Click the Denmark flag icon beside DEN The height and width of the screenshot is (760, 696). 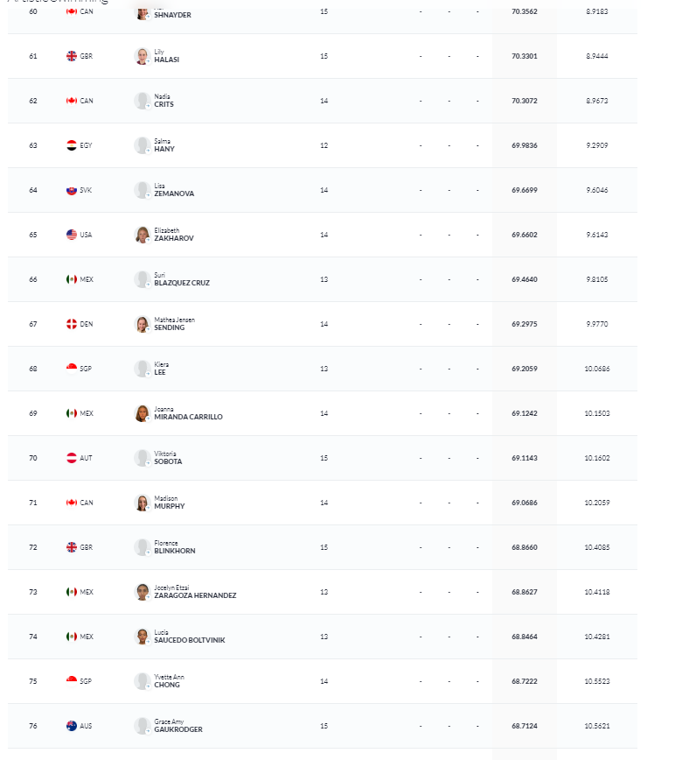click(72, 324)
